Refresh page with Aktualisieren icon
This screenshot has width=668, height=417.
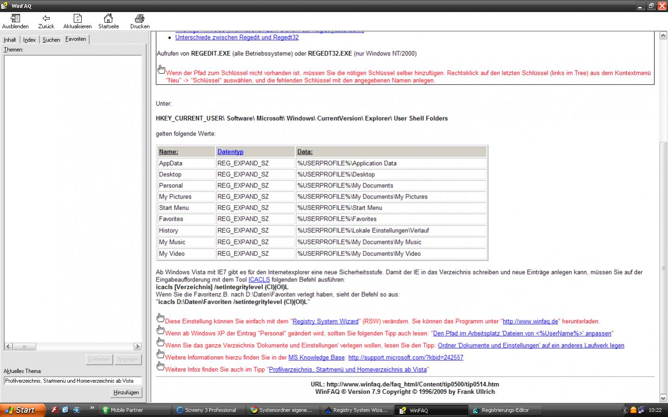tap(78, 21)
